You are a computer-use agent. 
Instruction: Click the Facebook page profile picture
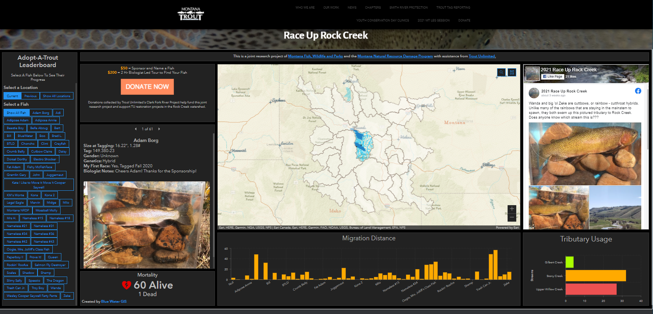click(x=532, y=74)
